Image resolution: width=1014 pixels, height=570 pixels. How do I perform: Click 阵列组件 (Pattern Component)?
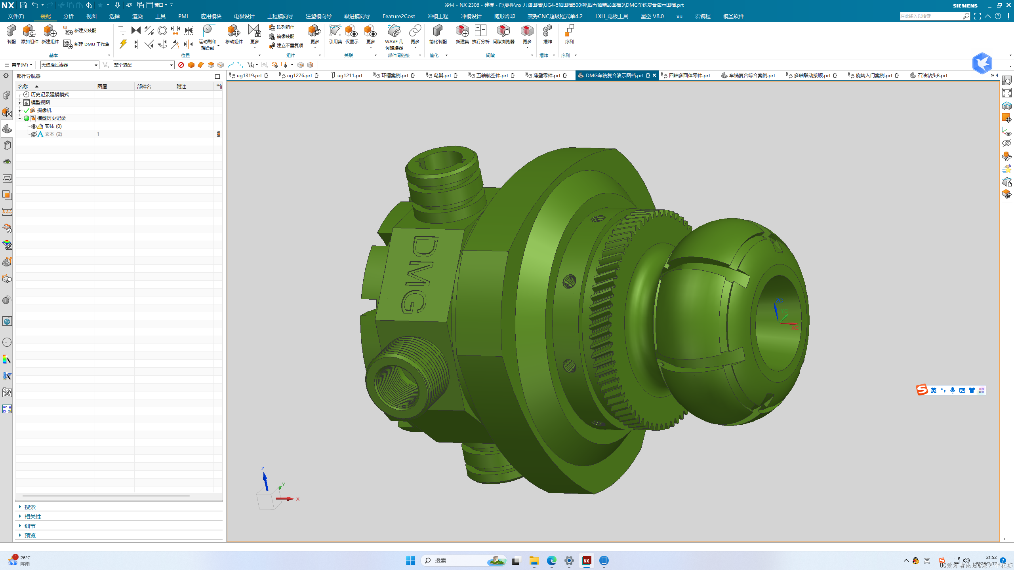[282, 27]
